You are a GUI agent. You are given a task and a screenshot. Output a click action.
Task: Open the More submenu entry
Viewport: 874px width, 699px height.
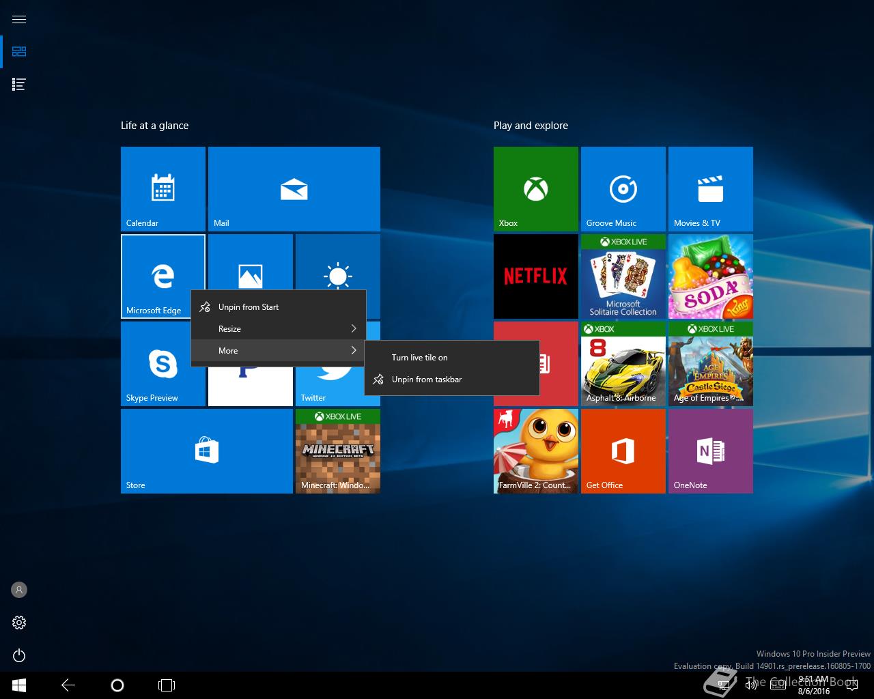(x=279, y=351)
